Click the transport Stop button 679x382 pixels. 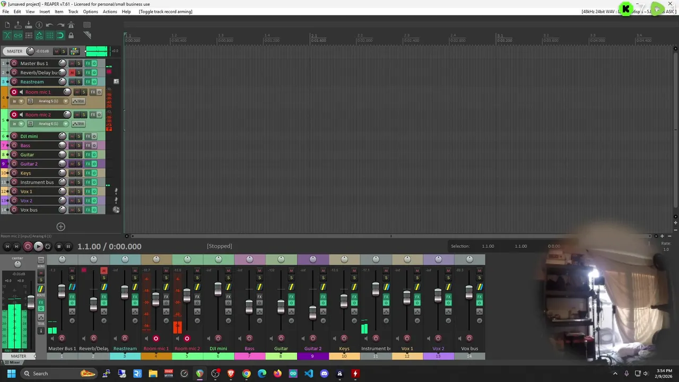(59, 247)
